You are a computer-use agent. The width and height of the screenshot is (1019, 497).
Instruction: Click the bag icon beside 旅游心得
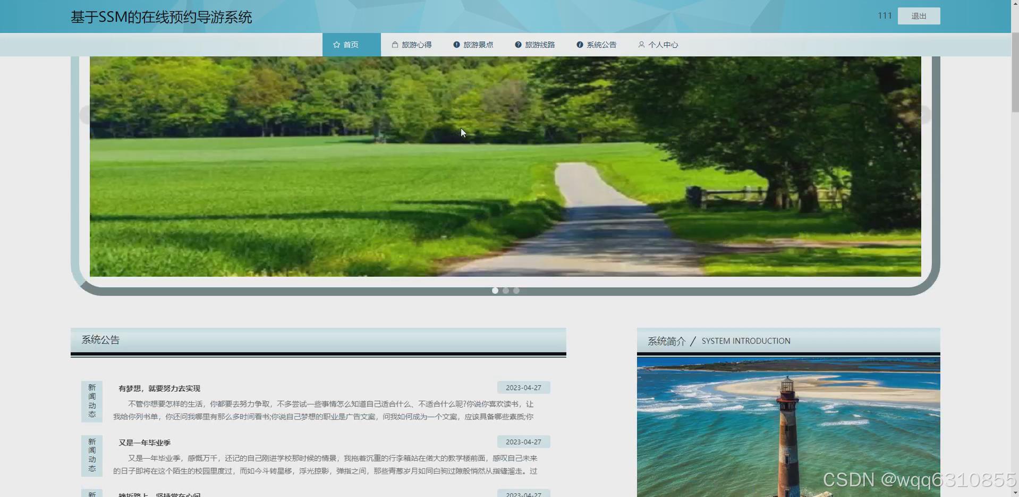click(x=395, y=45)
